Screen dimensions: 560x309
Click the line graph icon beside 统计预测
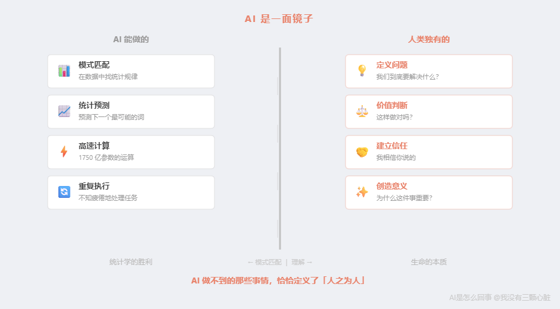[x=64, y=111]
